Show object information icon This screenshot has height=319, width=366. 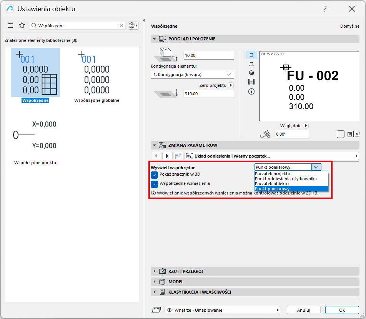coord(251,91)
